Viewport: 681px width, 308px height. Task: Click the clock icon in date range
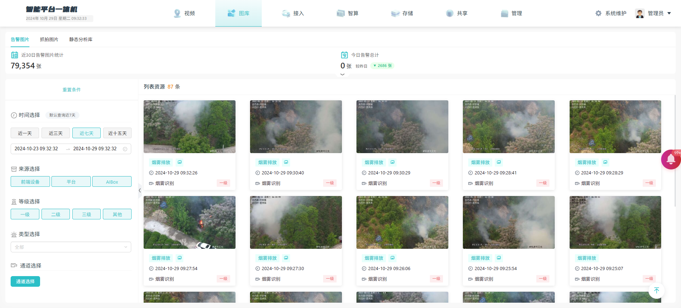pos(125,149)
